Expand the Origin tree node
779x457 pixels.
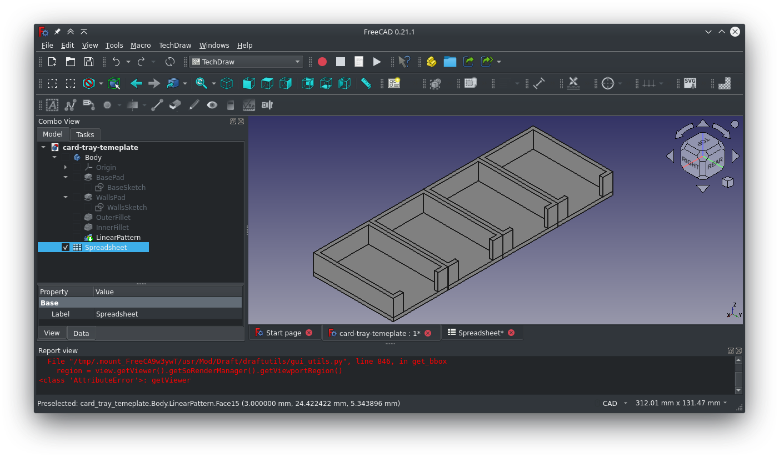point(66,168)
